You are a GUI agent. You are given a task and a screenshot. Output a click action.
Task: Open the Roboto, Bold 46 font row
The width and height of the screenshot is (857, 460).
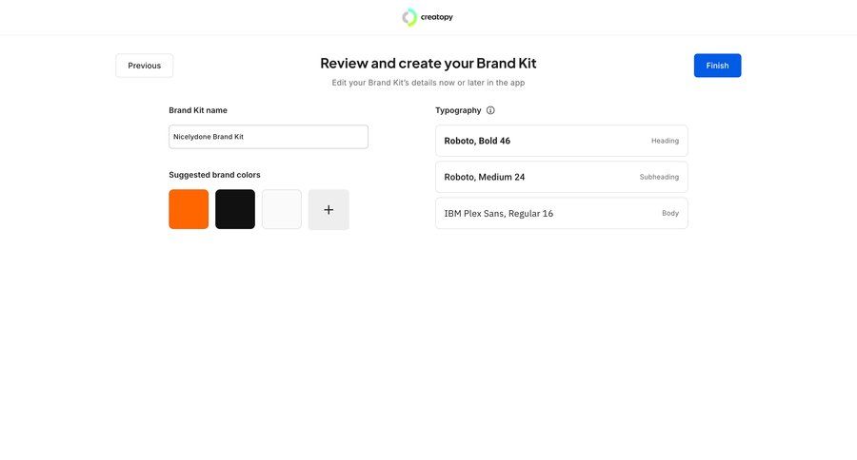tap(533, 141)
